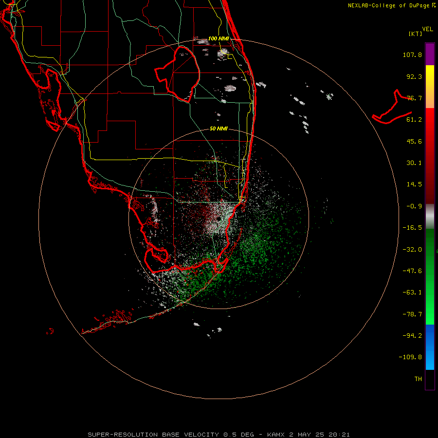Image resolution: width=438 pixels, height=438 pixels.
Task: Click the 92.3 velocity scale value
Action: tap(414, 76)
